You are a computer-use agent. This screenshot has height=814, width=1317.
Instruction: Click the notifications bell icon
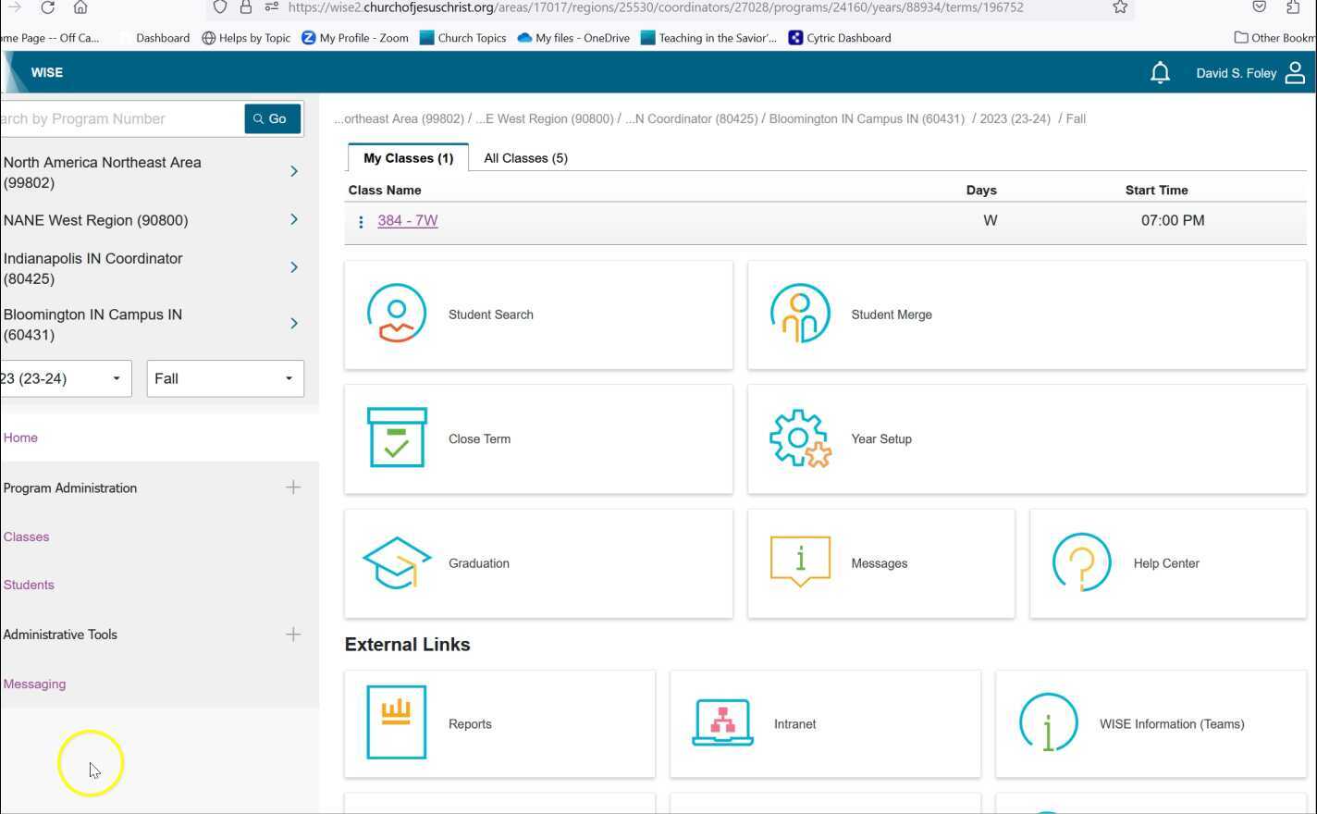coord(1160,73)
